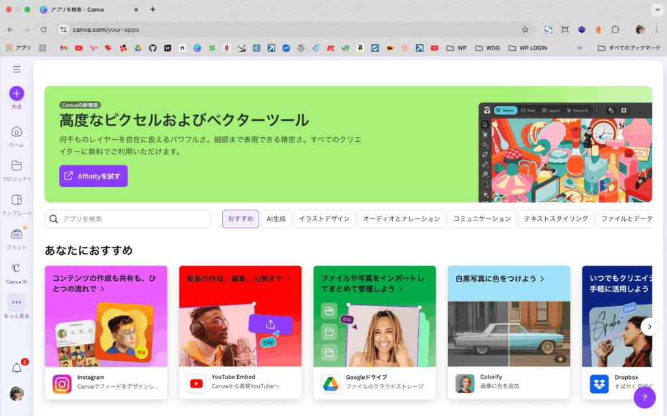
Task: Select the イラストデザイン category chip
Action: tap(324, 219)
